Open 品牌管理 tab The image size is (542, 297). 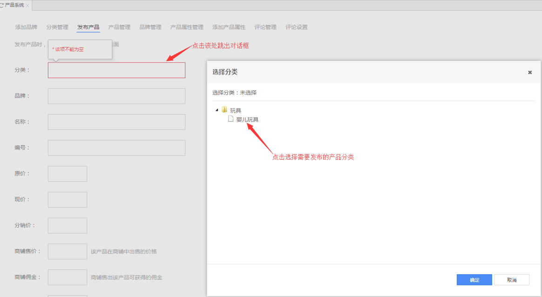150,27
